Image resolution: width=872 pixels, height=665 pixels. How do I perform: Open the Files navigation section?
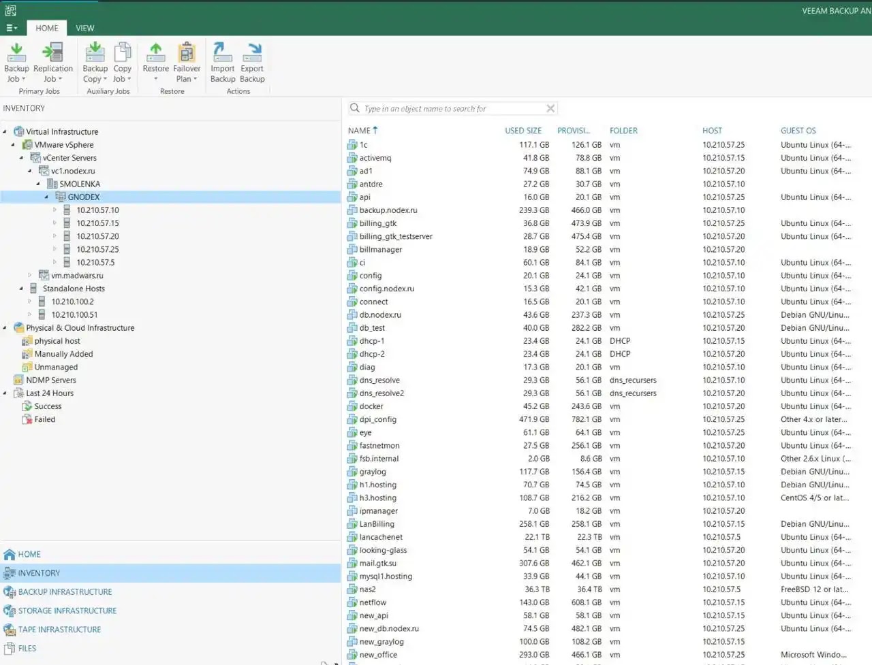click(27, 649)
